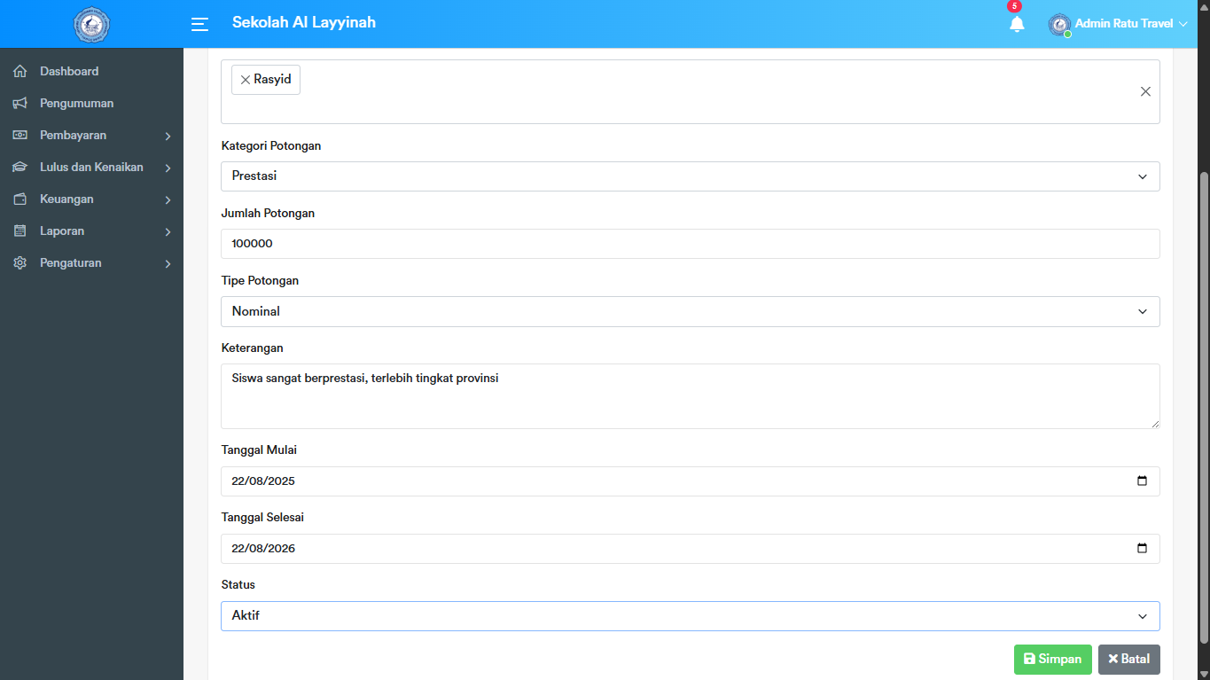Open the Tanggal Mulai calendar picker icon
This screenshot has height=680, width=1210.
pos(1142,481)
